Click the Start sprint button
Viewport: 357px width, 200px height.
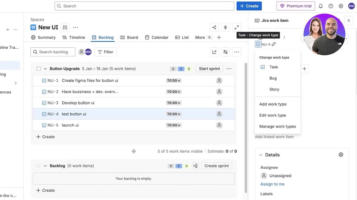(209, 69)
